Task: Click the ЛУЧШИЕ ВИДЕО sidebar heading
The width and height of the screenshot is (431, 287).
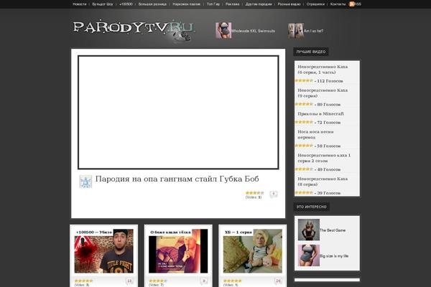Action: [x=311, y=52]
